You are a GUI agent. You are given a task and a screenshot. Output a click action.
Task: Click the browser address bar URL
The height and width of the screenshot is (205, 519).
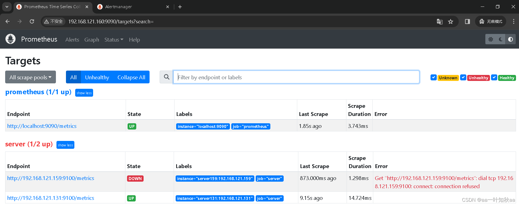pyautogui.click(x=111, y=21)
